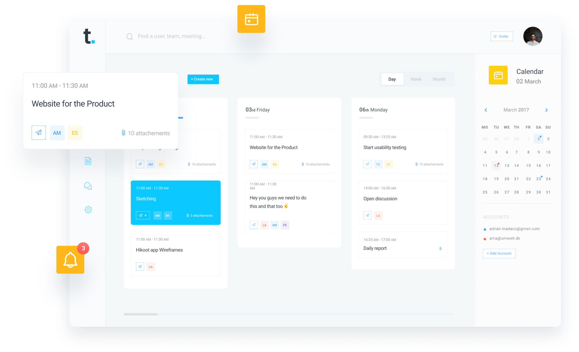This screenshot has width=579, height=352.
Task: Click the search magnifier icon
Action: 130,37
